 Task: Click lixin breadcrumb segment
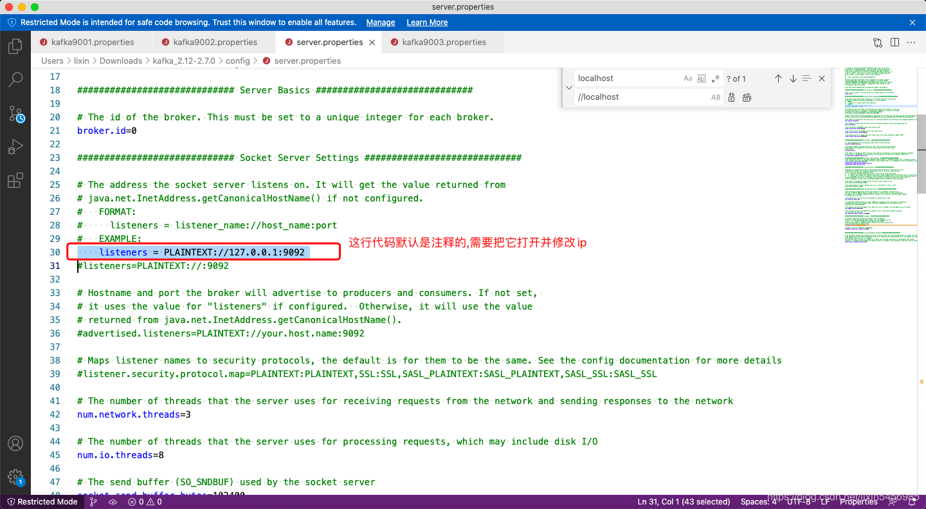point(82,61)
